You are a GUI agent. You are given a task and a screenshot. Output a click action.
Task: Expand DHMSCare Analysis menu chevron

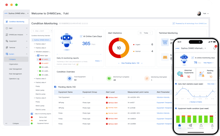click(x=27, y=35)
